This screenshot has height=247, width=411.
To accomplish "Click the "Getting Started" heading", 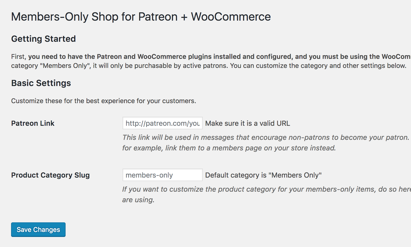I will 43,39.
